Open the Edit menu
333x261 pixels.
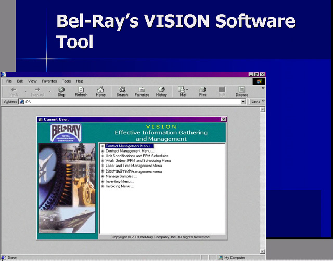(x=20, y=81)
